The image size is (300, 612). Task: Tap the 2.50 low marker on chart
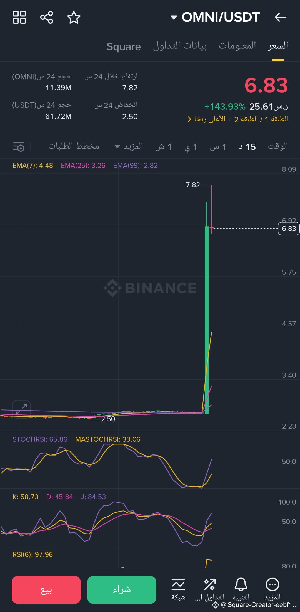(108, 419)
